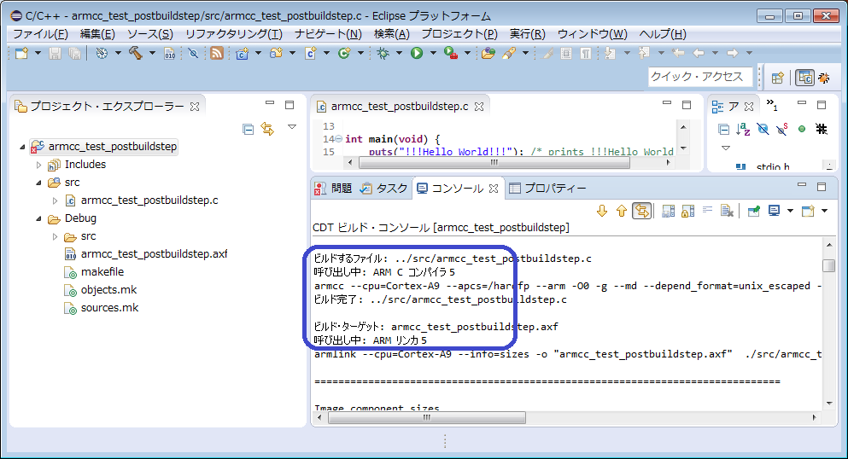Close the armcc_test_postbuildstep.c editor tab
This screenshot has height=459, width=848.
pos(478,107)
